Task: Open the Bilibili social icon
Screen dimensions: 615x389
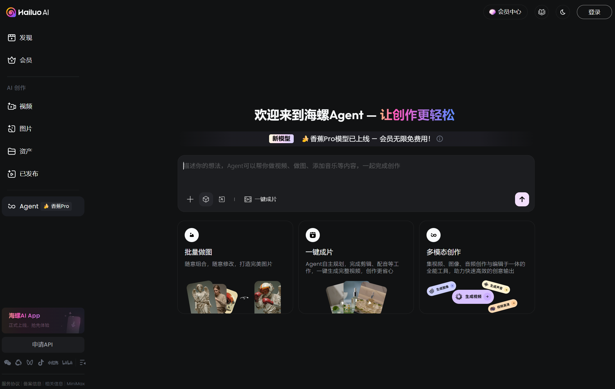Action: pyautogui.click(x=67, y=363)
